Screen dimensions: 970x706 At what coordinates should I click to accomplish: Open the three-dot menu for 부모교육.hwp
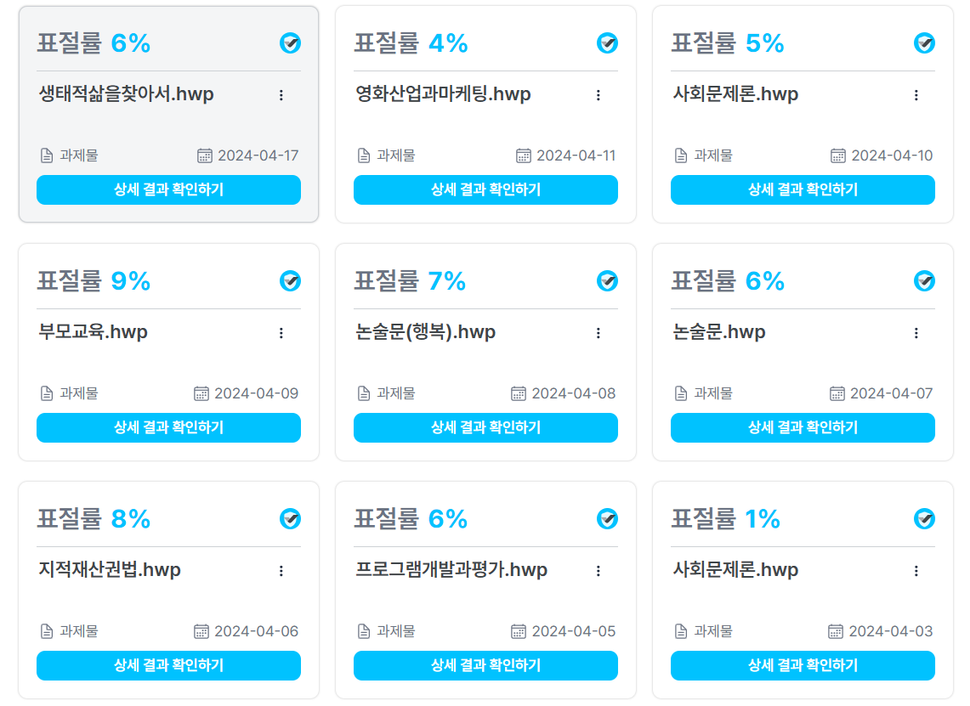point(281,333)
